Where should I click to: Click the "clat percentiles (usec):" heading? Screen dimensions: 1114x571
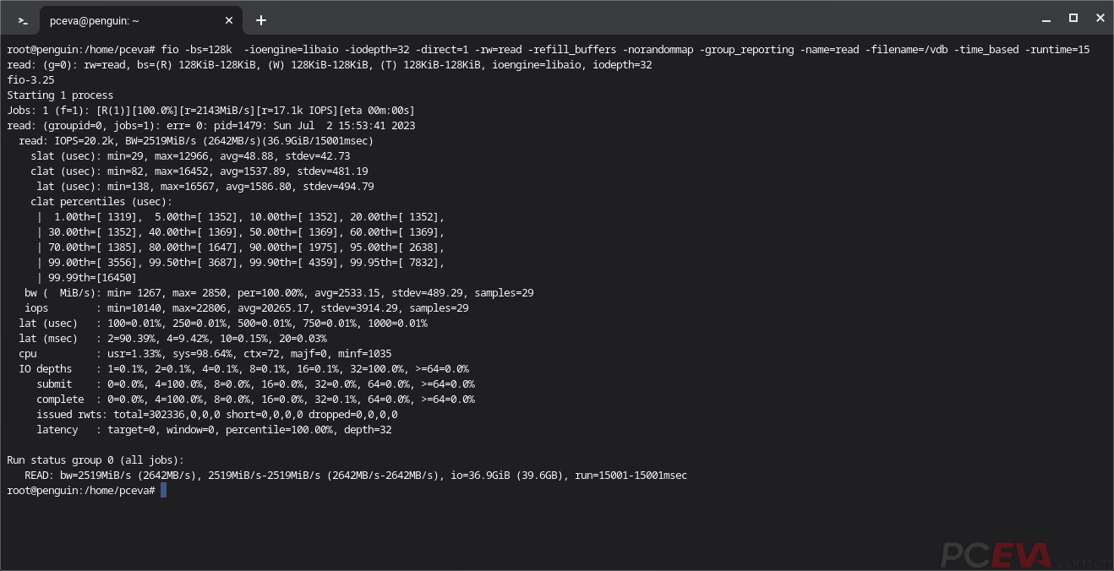[x=101, y=202]
